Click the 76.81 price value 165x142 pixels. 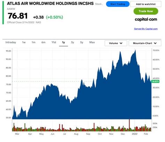(x=18, y=16)
